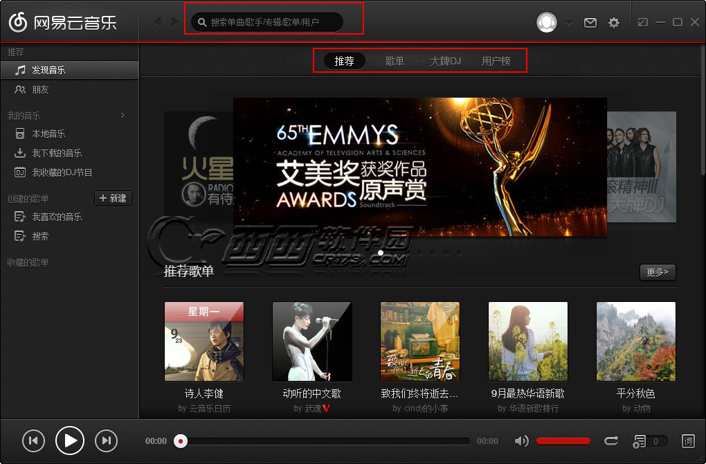
Task: Open the 9月最热华语新歌 playlist cover
Action: tap(528, 341)
